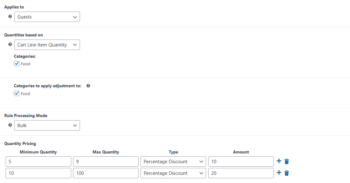Click the Quantities based on label
Viewport: 350px width, 183px height.
click(24, 35)
